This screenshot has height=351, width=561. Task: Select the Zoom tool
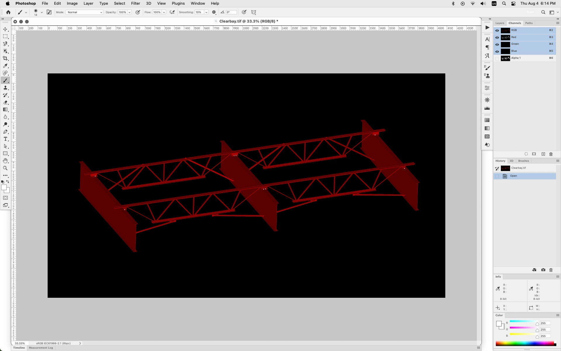point(5,168)
